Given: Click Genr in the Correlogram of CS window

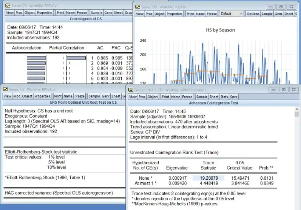Looking at the screenshot, I should coord(108,13).
